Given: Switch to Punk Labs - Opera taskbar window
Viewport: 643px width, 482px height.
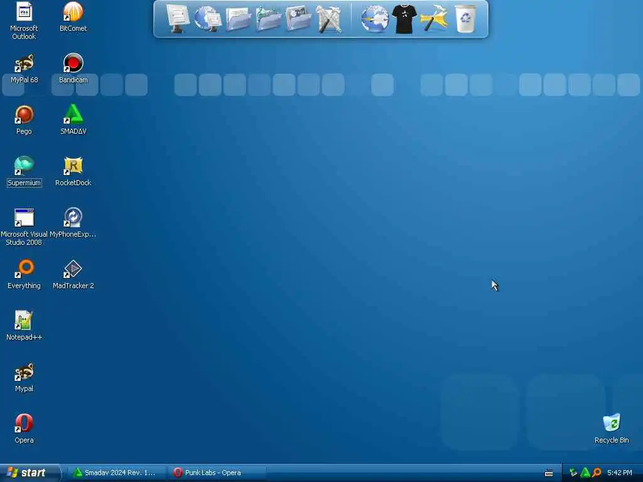Looking at the screenshot, I should pos(217,473).
